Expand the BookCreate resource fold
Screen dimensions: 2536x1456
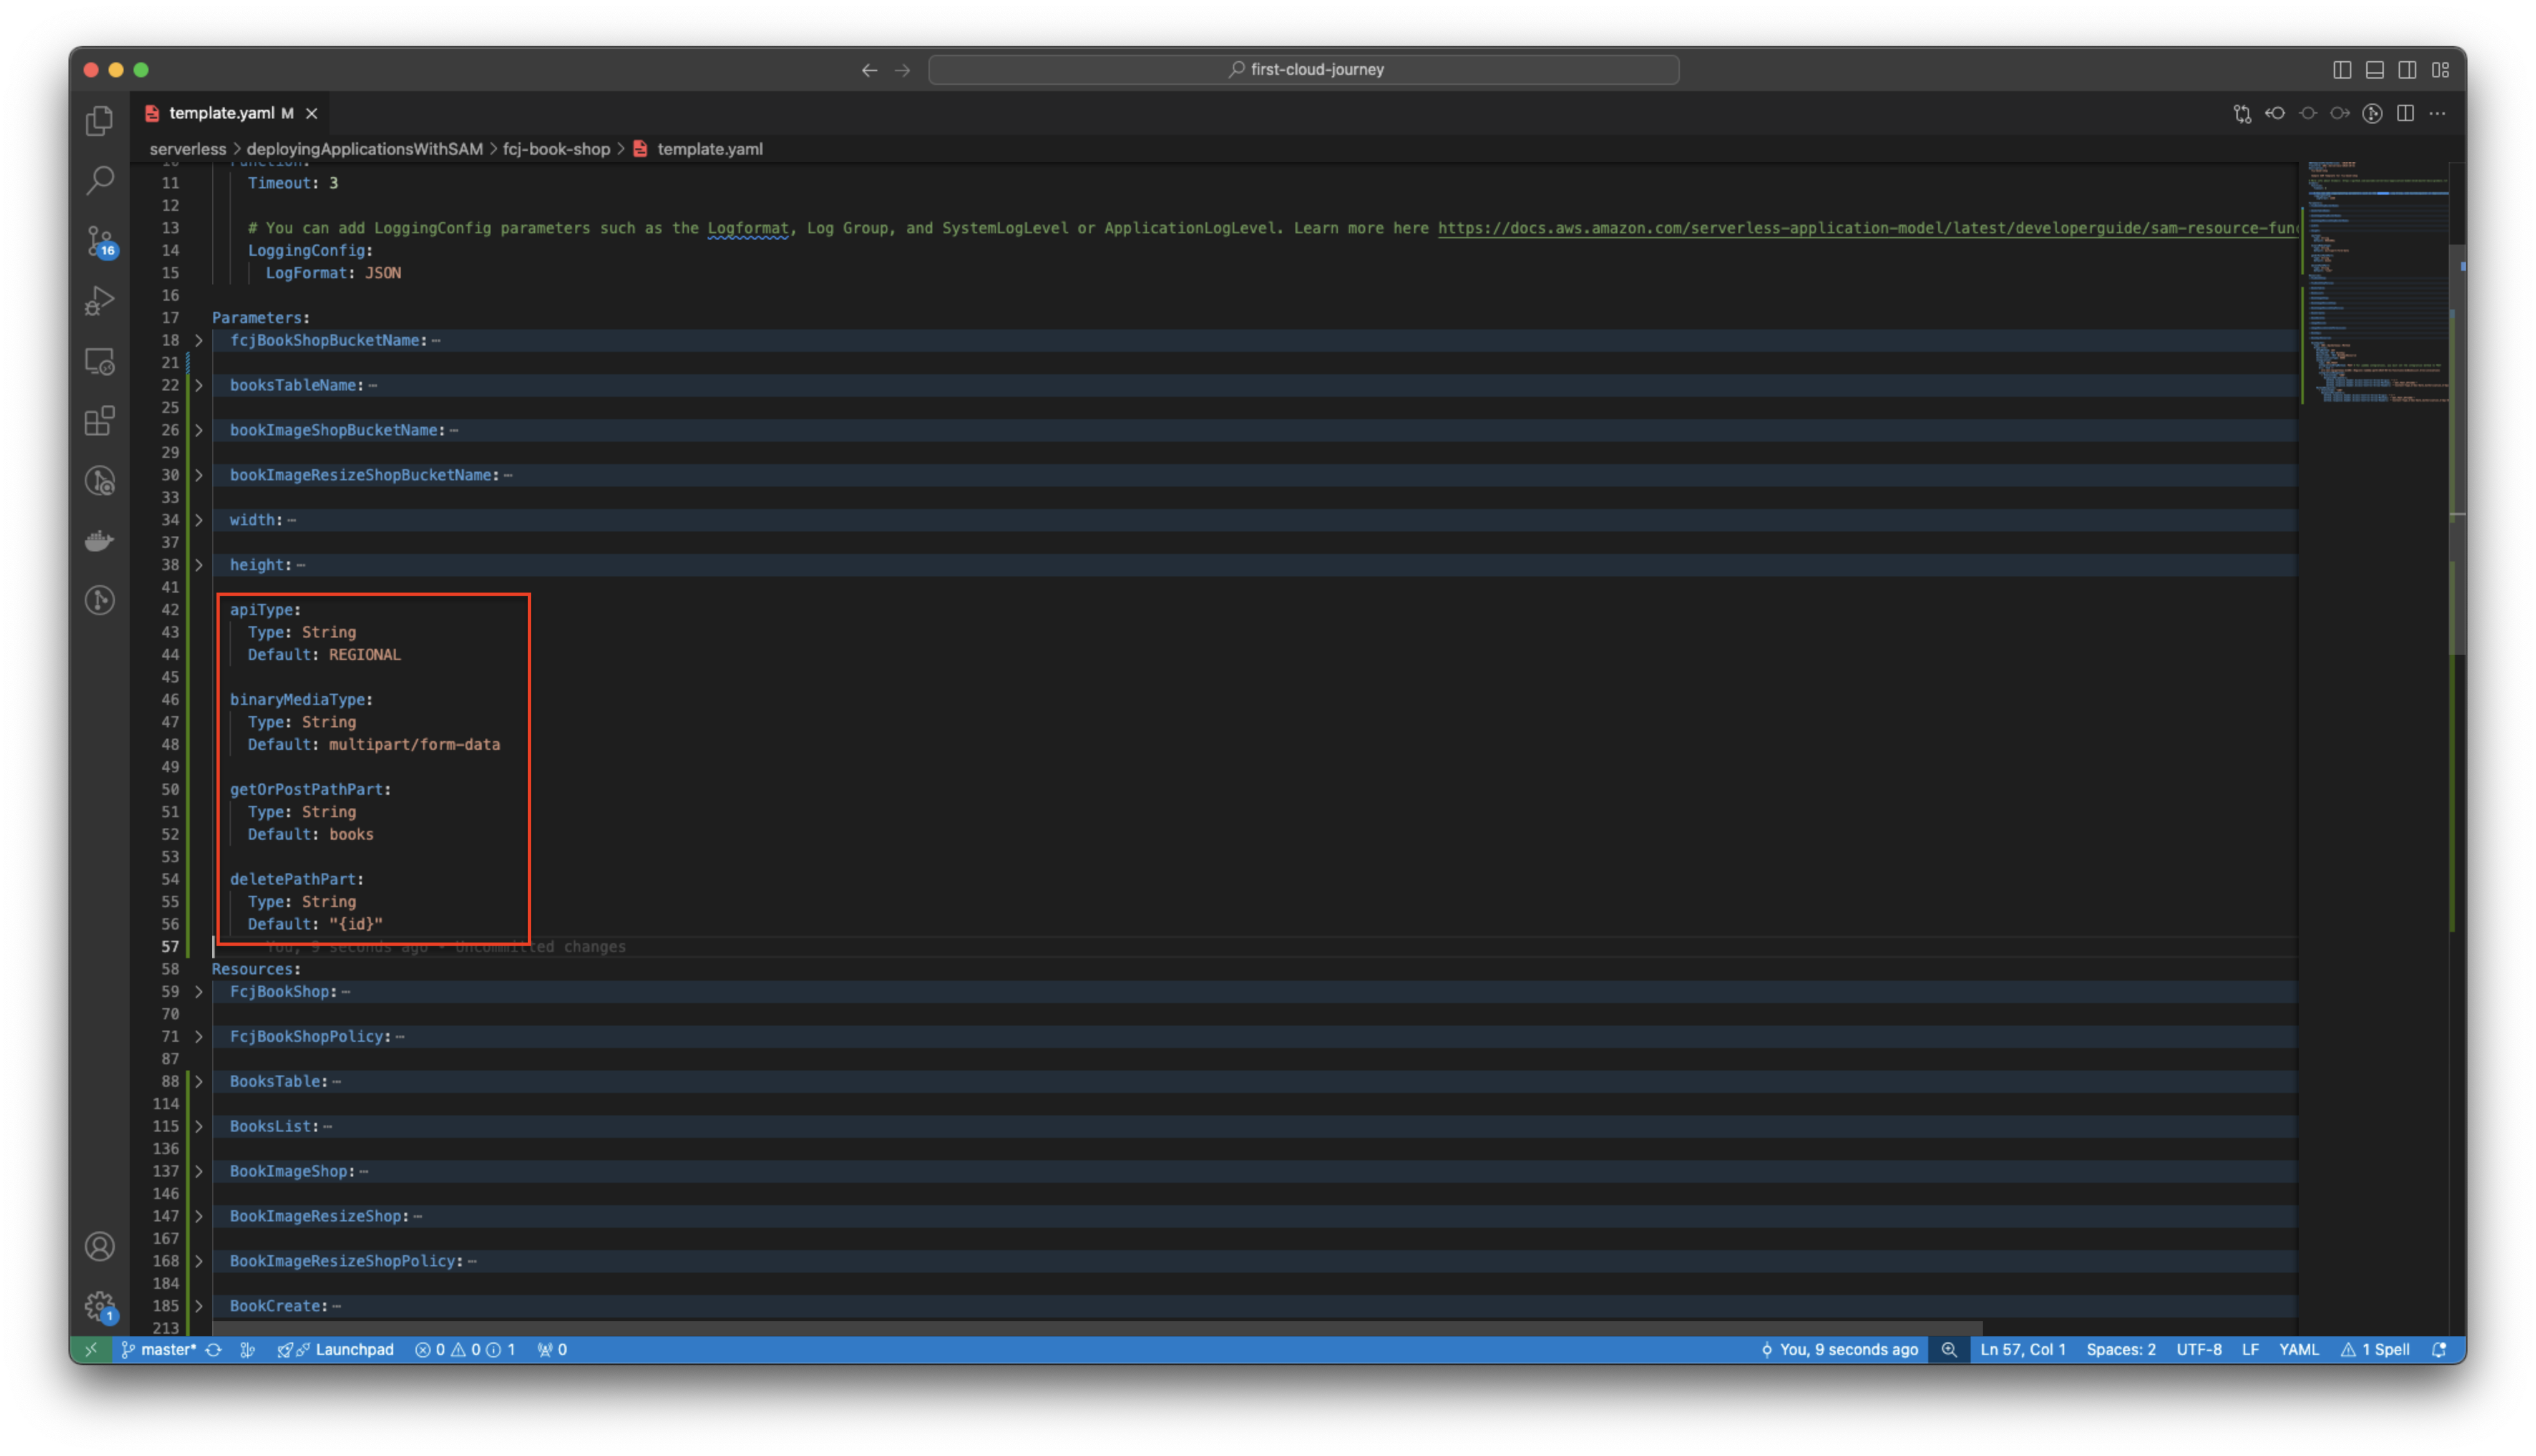click(x=199, y=1307)
